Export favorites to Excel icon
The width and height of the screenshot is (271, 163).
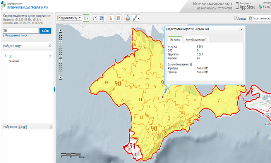[x=25, y=127]
